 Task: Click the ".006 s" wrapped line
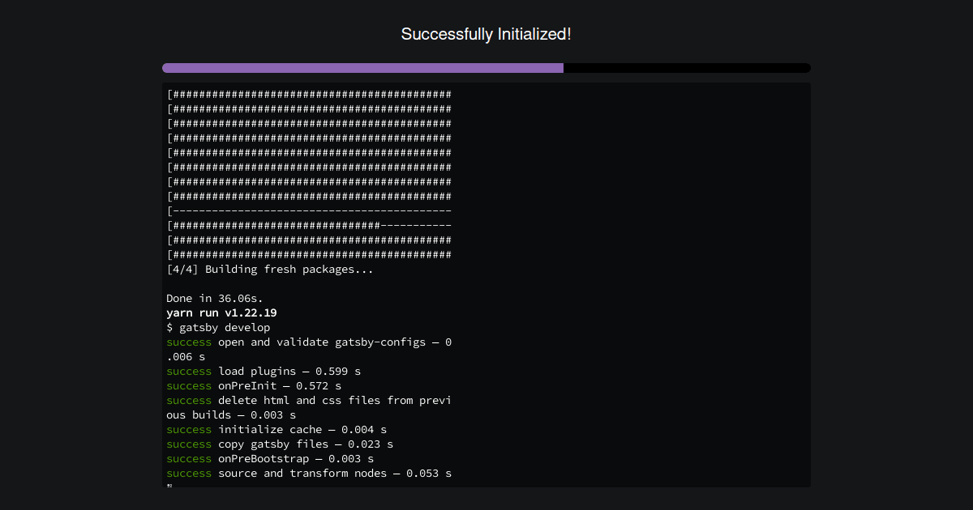click(x=186, y=356)
